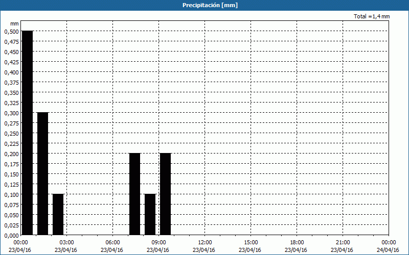
Task: Select the 0,475 y-axis value
Action: tap(11, 42)
